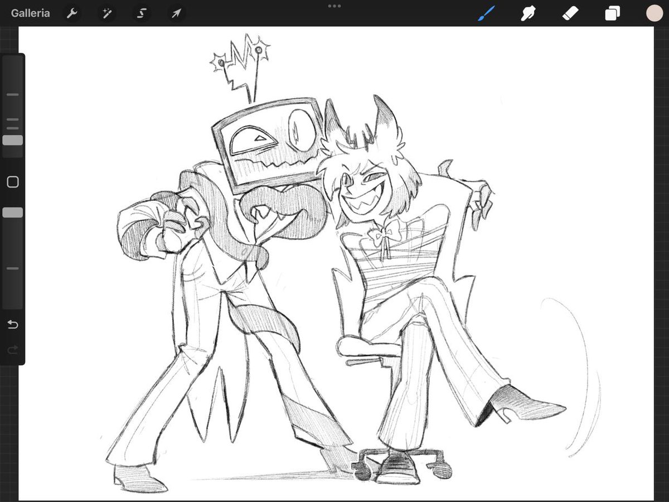Undo the last stroke

(13, 325)
